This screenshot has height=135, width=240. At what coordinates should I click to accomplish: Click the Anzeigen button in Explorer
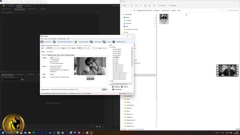[x=173, y=6]
